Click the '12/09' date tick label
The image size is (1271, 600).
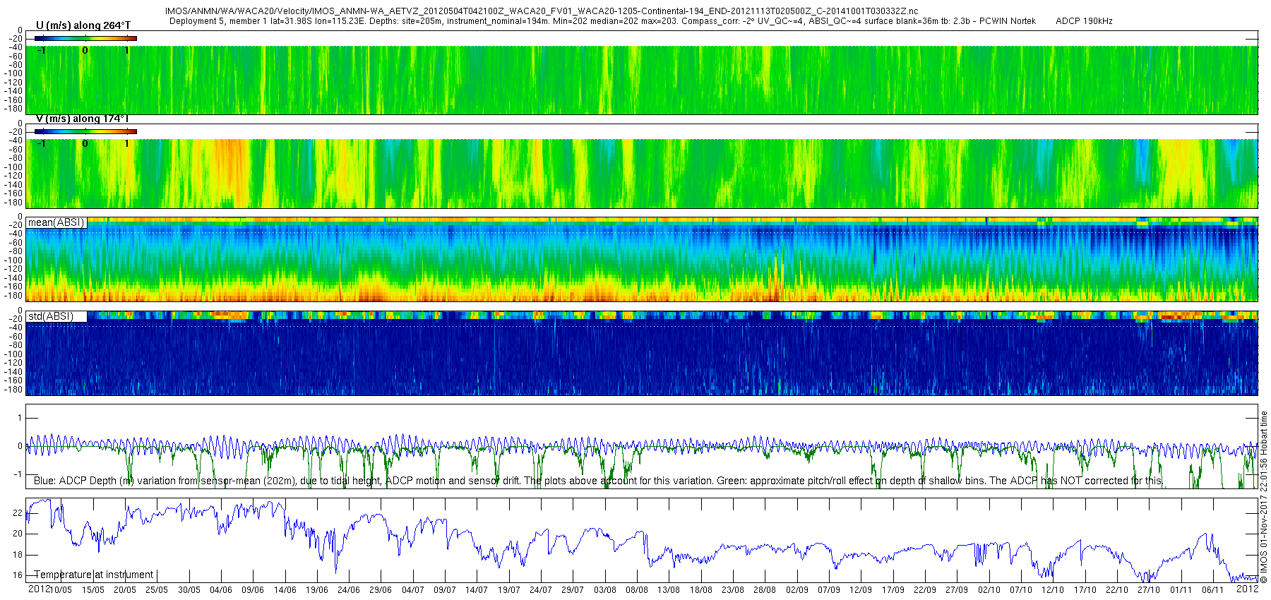click(861, 590)
